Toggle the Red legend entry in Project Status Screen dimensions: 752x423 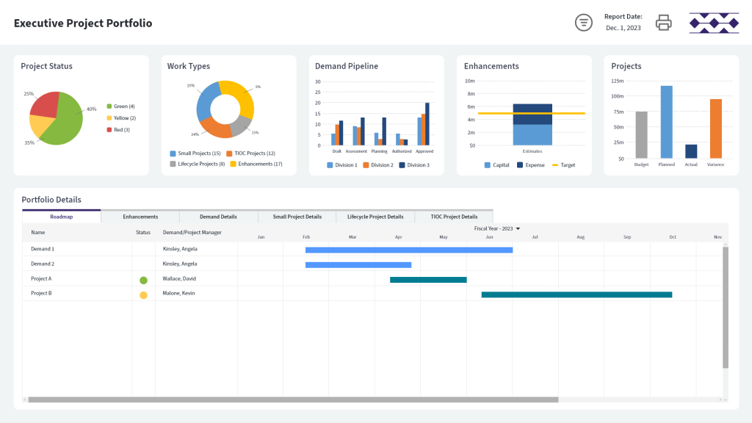point(120,130)
